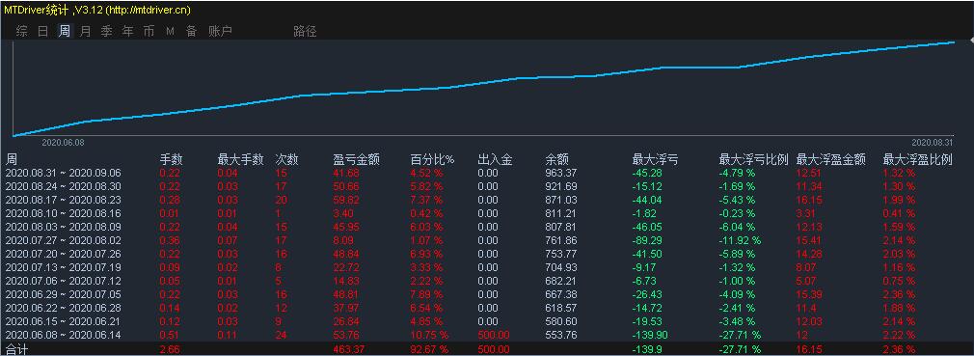This screenshot has height=356, width=974.
Task: Click the 2020.06.08 date marker below the chart
Action: (x=64, y=142)
